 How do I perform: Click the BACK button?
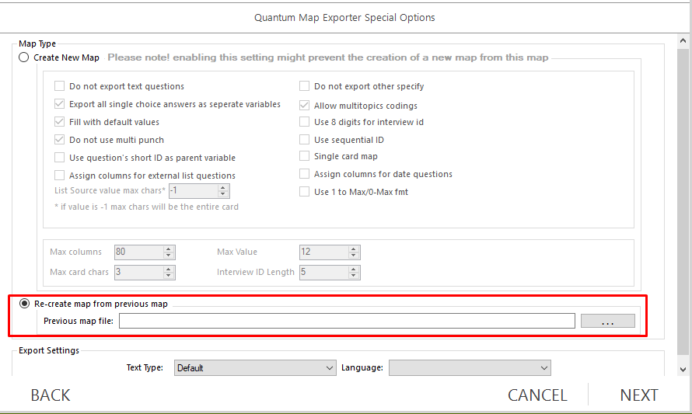pyautogui.click(x=51, y=395)
